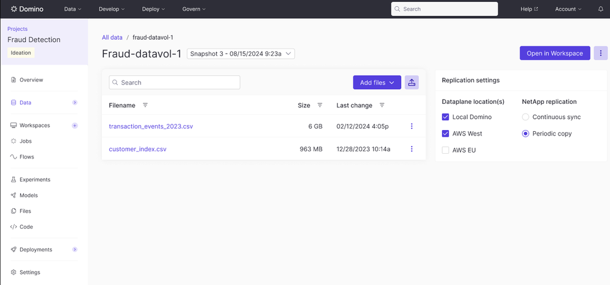Click the 6 GB size cell

[315, 126]
